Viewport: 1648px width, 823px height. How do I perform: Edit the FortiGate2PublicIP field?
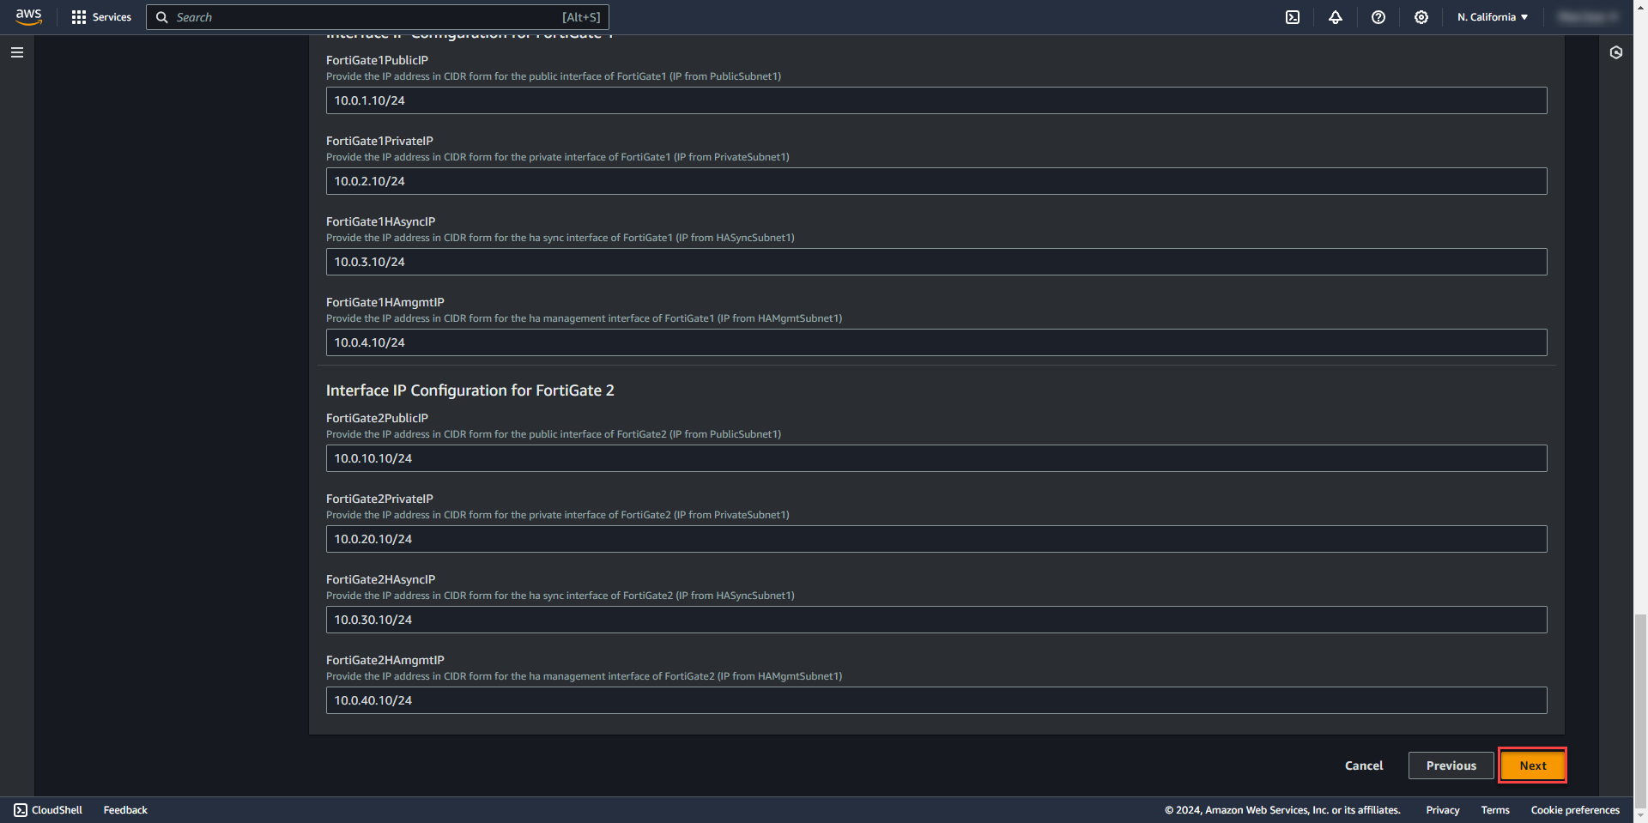click(936, 458)
